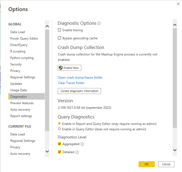Click the left sidebar scroll-down arrow
Viewport: 182px width, 172px height.
pyautogui.click(x=47, y=151)
